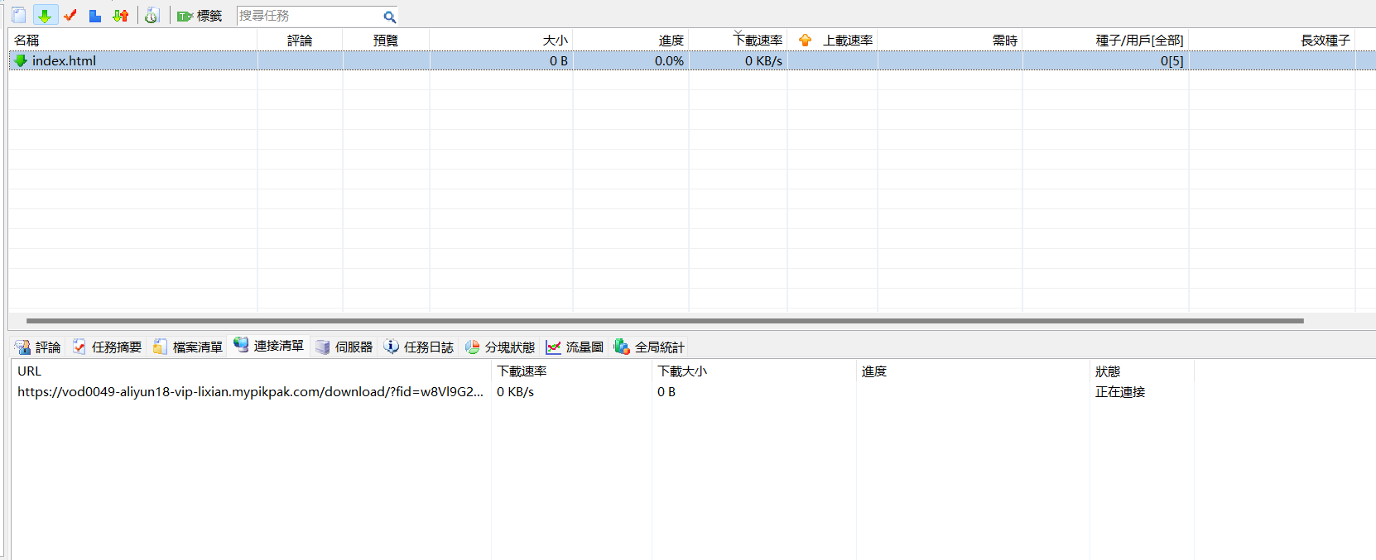Click the blue block filter icon
This screenshot has height=560, width=1376.
[95, 16]
